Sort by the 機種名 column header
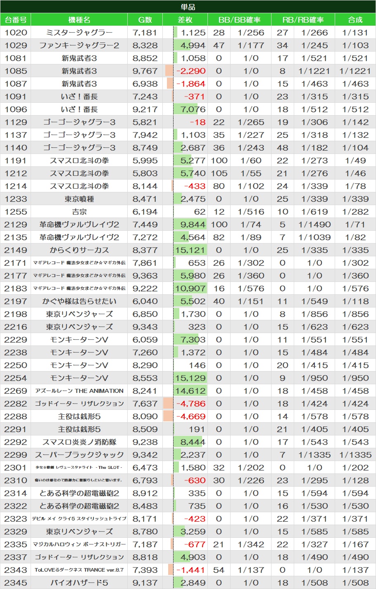 pos(79,20)
